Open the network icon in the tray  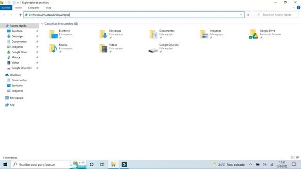(272, 164)
